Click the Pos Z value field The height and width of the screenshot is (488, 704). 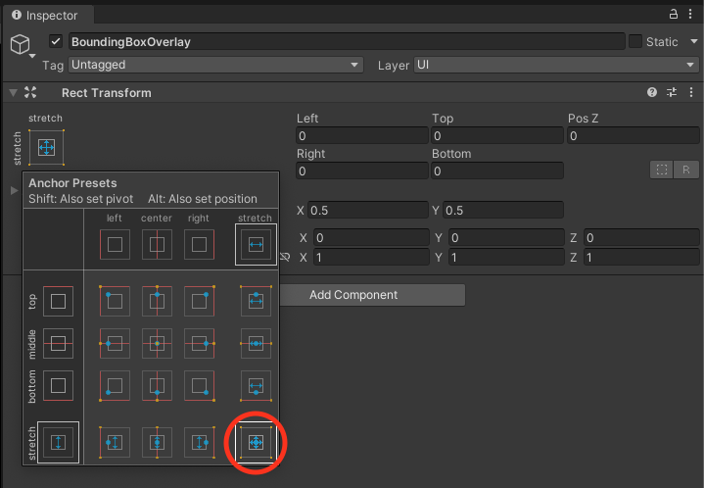coord(634,135)
